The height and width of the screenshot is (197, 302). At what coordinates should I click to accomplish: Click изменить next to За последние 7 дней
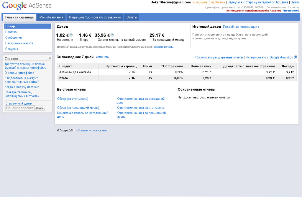click(102, 57)
